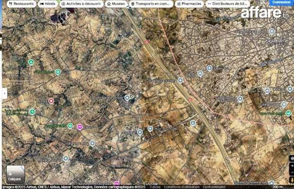Viewport: 294px width, 189px height.
Task: Click the Société Garden Service map pin
Action: click(x=127, y=98)
